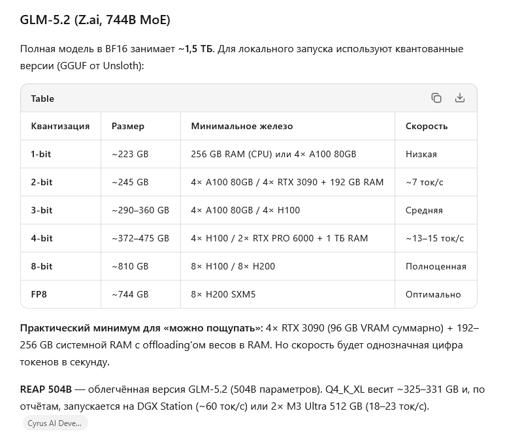Click the Table label in the table header

click(42, 99)
